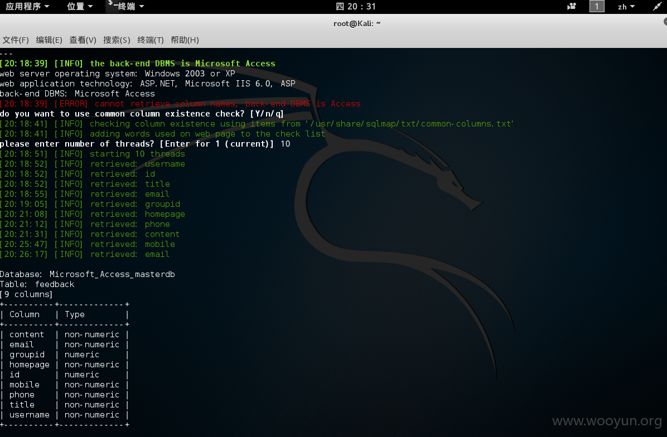Open the zh input language dropdown
The height and width of the screenshot is (437, 667).
[x=626, y=7]
